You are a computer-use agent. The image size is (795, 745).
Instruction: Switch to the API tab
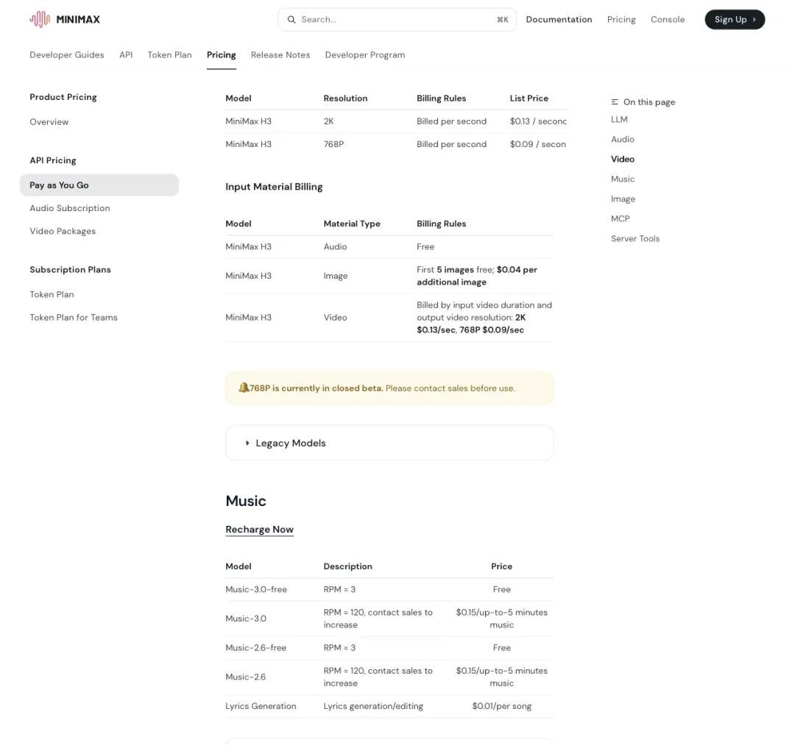click(126, 54)
